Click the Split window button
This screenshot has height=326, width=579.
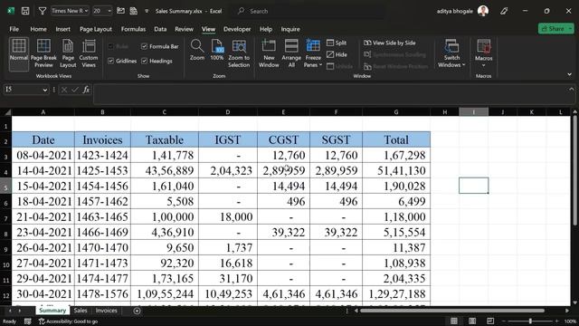point(337,43)
